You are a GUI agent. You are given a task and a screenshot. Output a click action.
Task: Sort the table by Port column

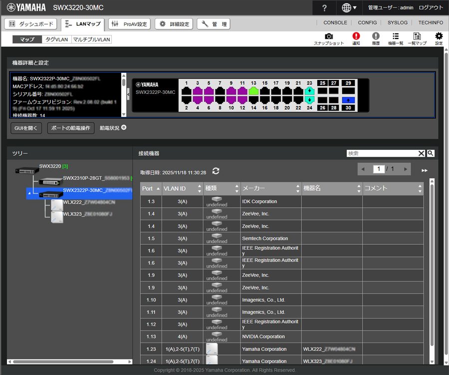pos(151,189)
